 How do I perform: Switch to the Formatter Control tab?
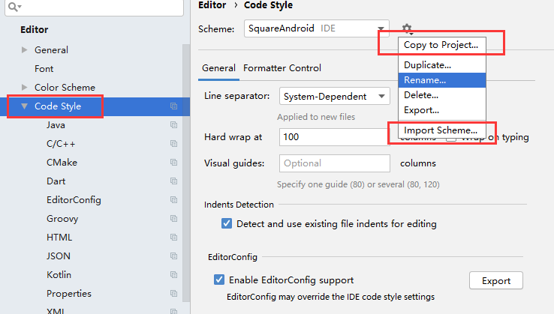coord(282,68)
